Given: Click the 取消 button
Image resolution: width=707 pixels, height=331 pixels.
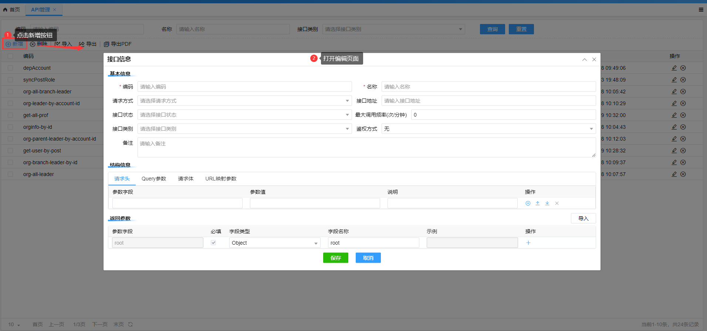Looking at the screenshot, I should pos(368,258).
